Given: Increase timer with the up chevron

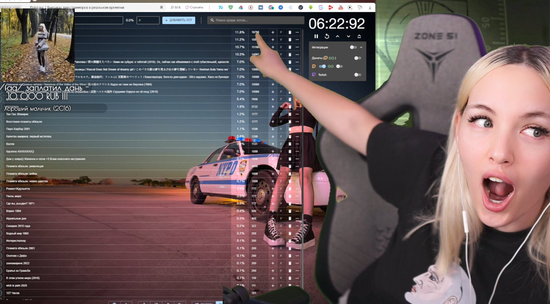Looking at the screenshot, I should pyautogui.click(x=338, y=36).
